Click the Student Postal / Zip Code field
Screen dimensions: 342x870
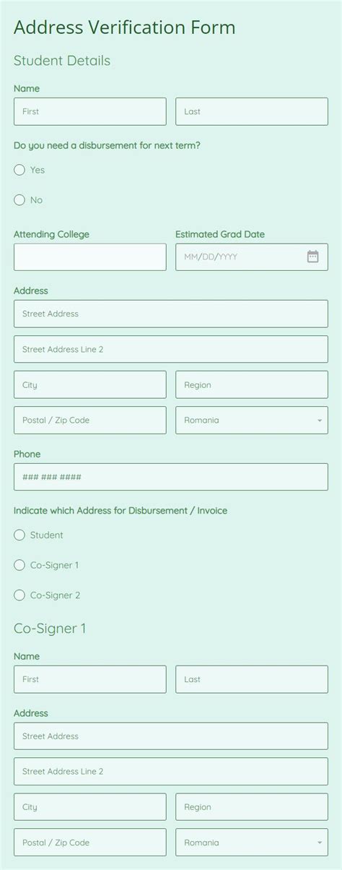tap(90, 421)
